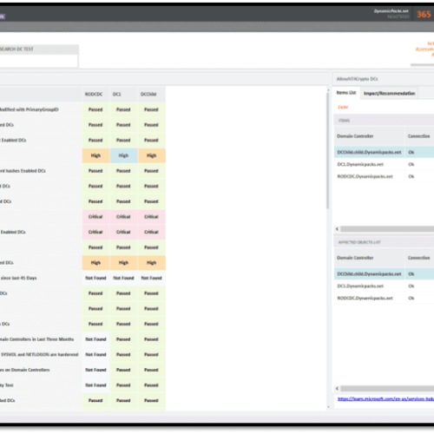Click RODCDC Not Found in SYSVOL and NETLOGON row

tap(95, 355)
